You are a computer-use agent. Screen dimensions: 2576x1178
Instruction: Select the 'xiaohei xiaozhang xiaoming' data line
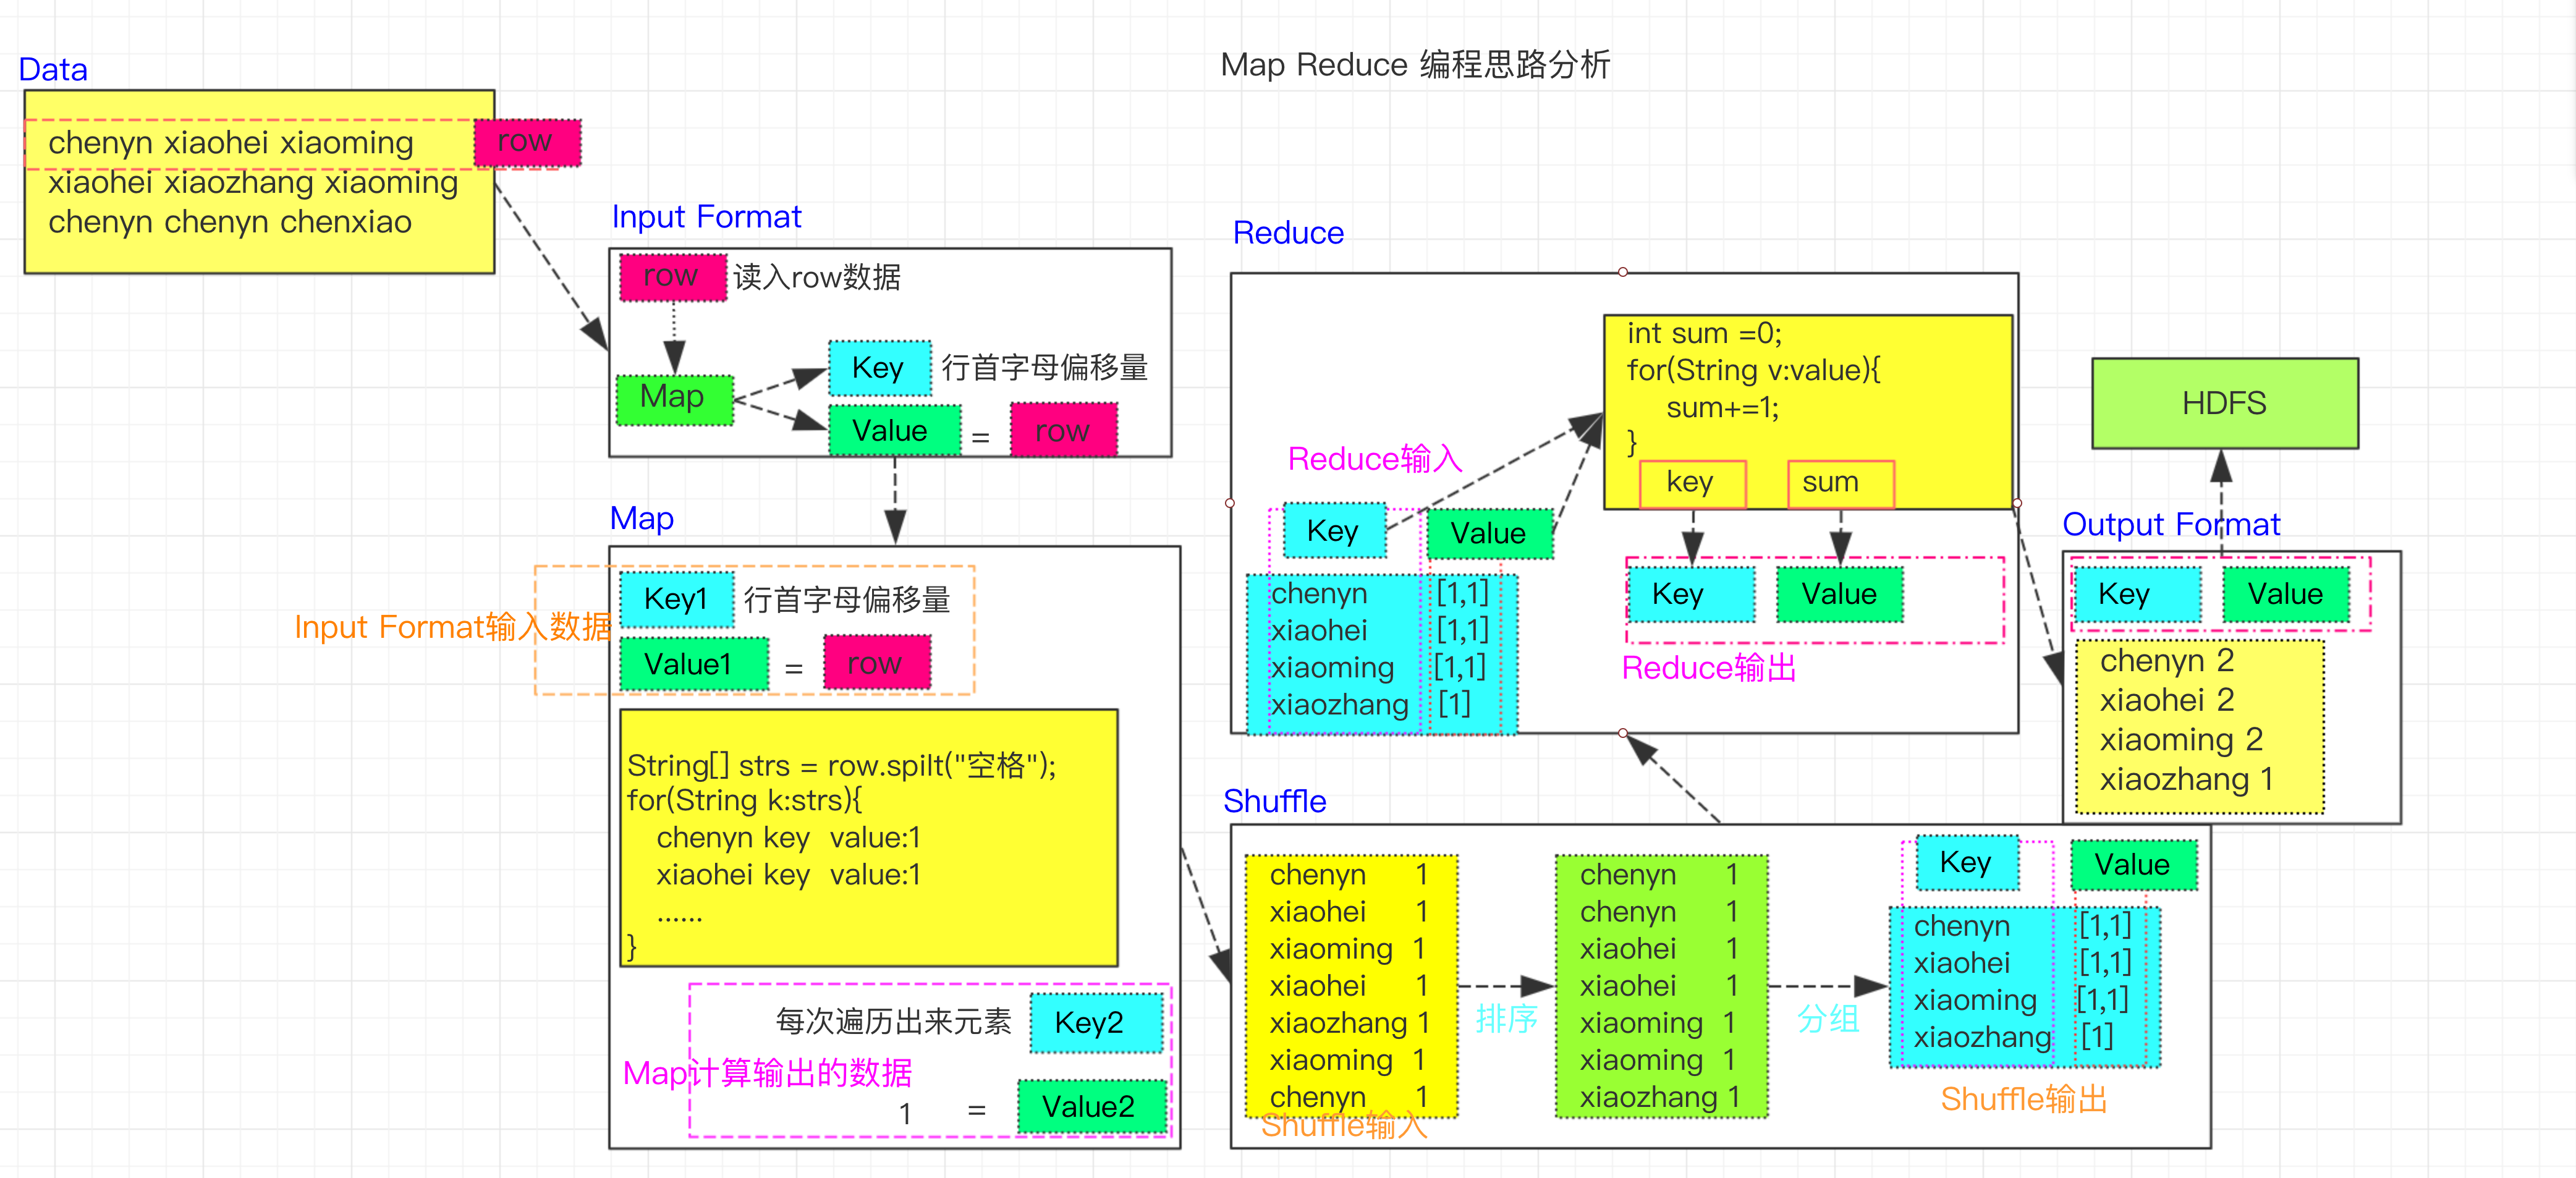[253, 183]
